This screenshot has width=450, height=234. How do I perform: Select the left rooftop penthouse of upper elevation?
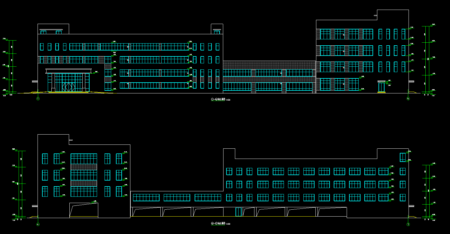pyautogui.click(x=53, y=29)
